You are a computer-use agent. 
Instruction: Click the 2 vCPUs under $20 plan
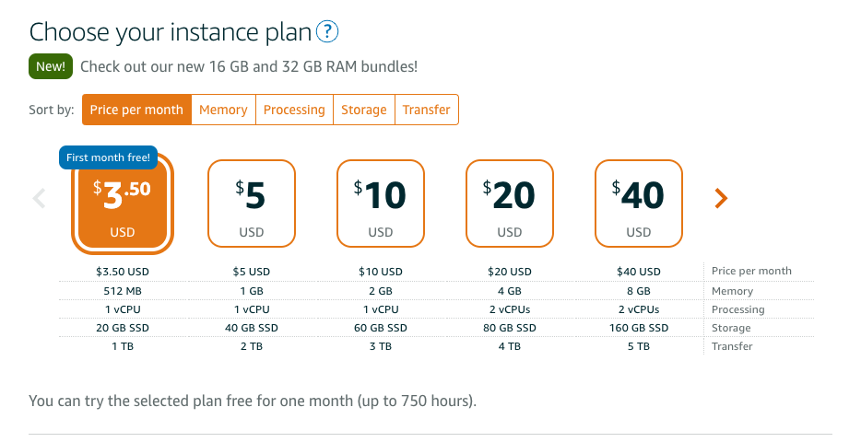(510, 309)
